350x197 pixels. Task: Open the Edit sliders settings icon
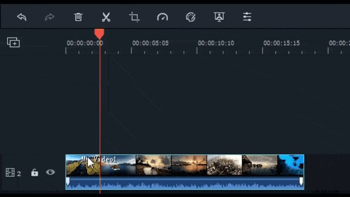(247, 17)
